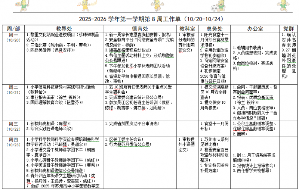Select the 办公室 column header
The height and width of the screenshot is (190, 299).
255,28
